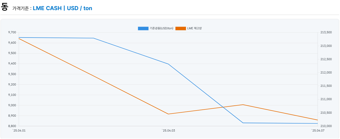
Task: Click the 9,700 left axis label
Action: point(12,32)
